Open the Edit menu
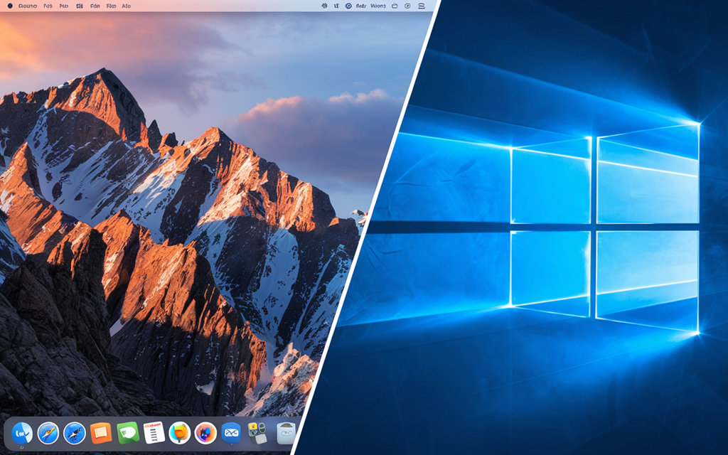The image size is (728, 455). pos(63,6)
